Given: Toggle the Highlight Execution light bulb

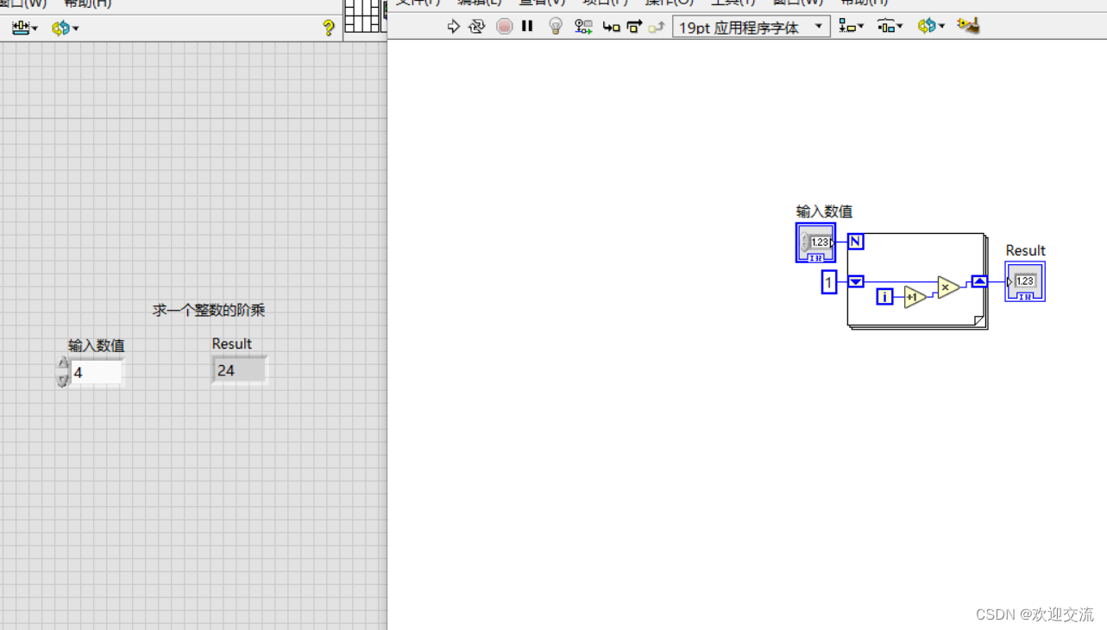Looking at the screenshot, I should (x=556, y=27).
